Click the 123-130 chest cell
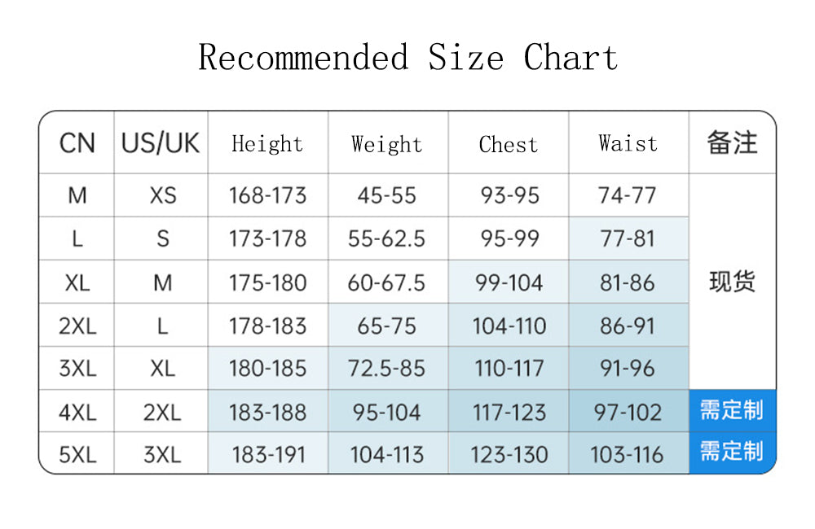 click(x=508, y=454)
